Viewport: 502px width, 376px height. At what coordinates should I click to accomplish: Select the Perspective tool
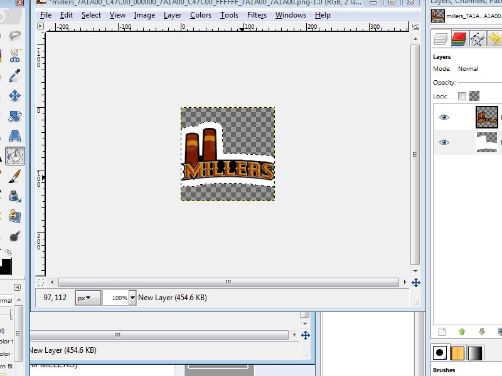pyautogui.click(x=14, y=135)
